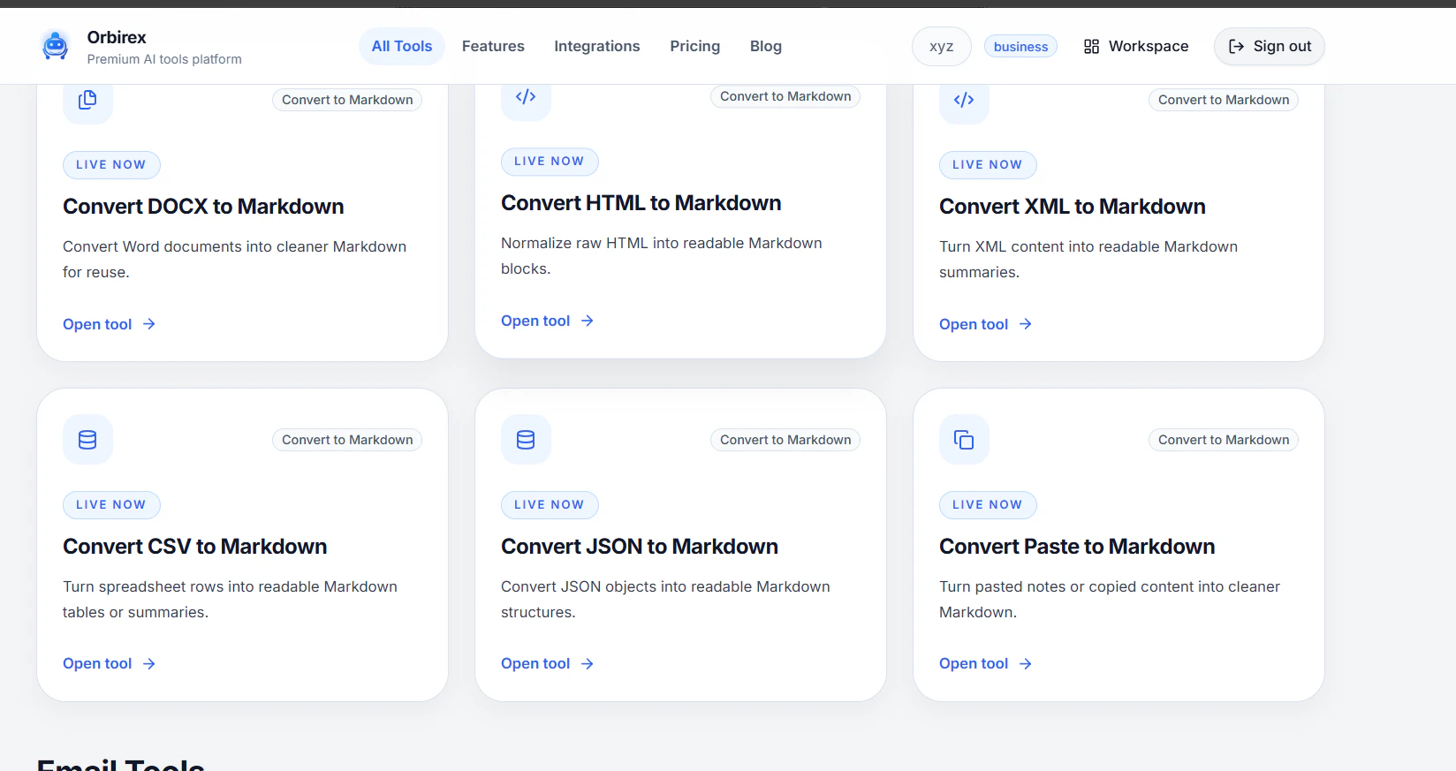
Task: Click LIVE NOW badge on HTML card
Action: coord(550,162)
